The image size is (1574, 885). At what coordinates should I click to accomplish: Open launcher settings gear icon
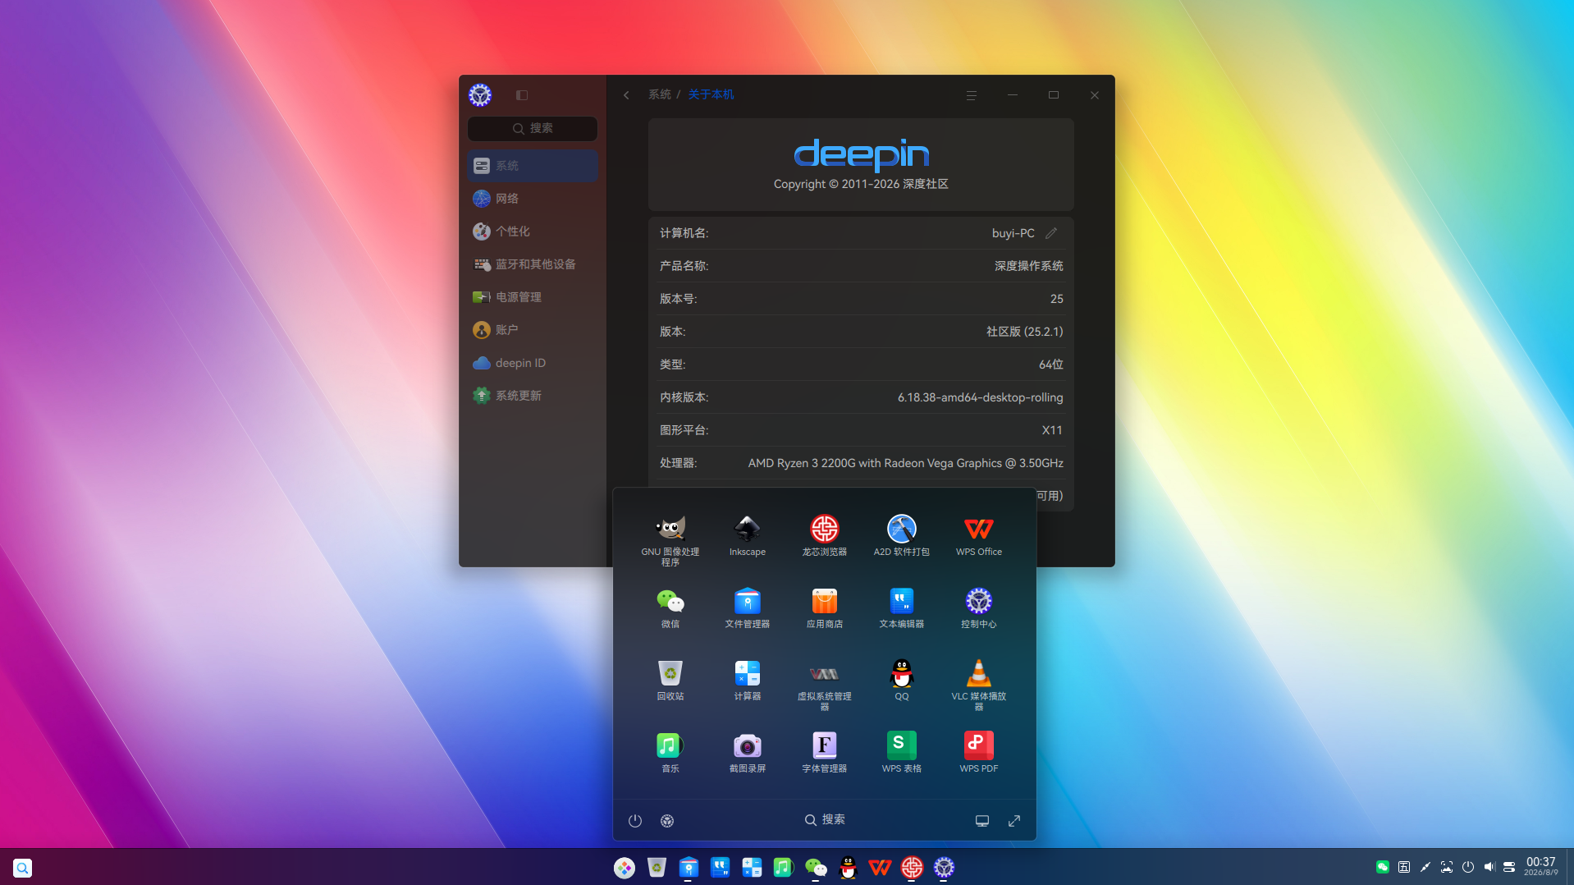(666, 820)
